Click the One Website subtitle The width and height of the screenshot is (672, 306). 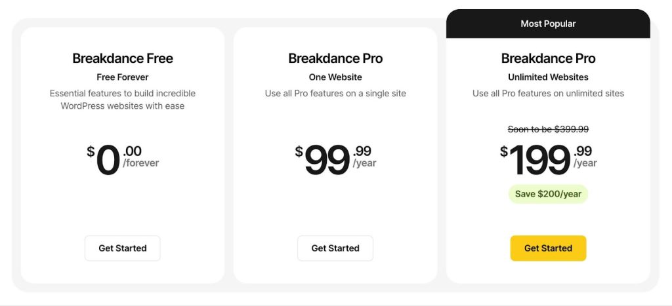(x=335, y=77)
